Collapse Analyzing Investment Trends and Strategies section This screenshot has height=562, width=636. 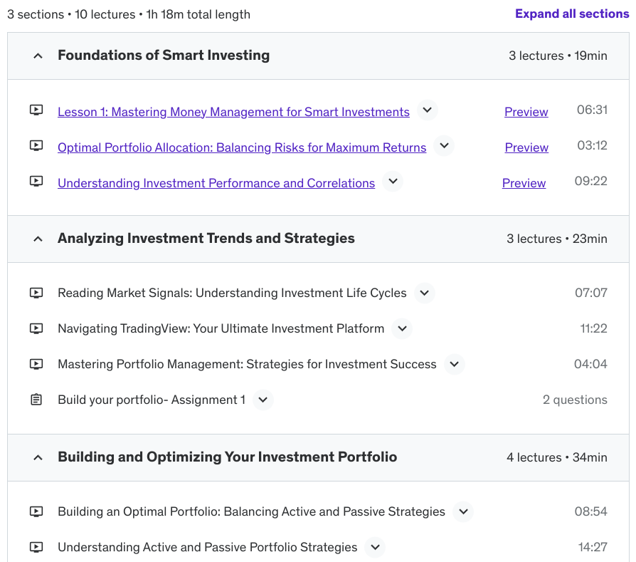38,239
